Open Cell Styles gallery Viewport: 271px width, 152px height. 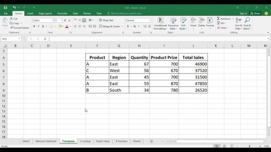[183, 24]
